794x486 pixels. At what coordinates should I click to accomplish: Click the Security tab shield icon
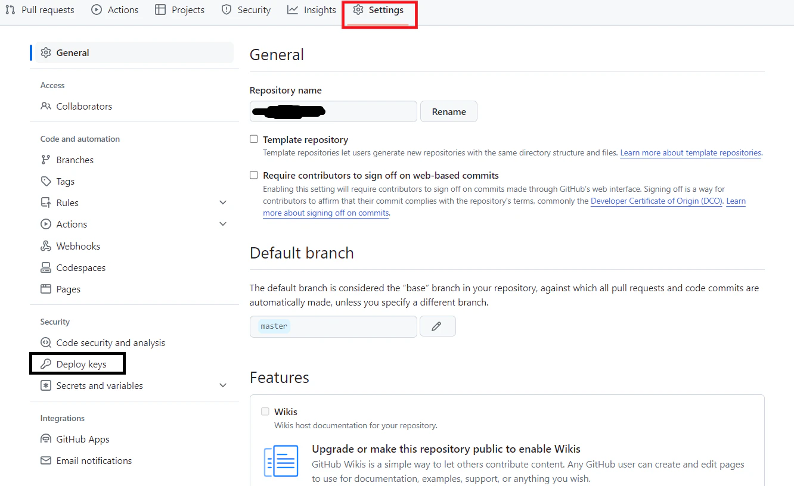[227, 10]
